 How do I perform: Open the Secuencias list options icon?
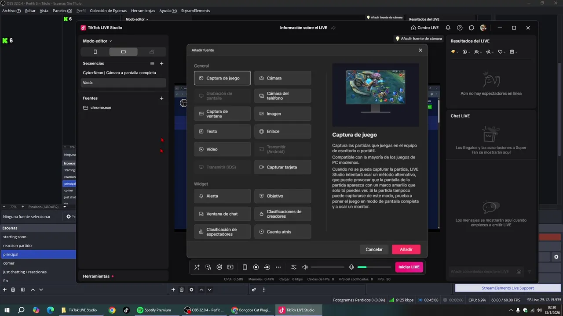coord(152,64)
